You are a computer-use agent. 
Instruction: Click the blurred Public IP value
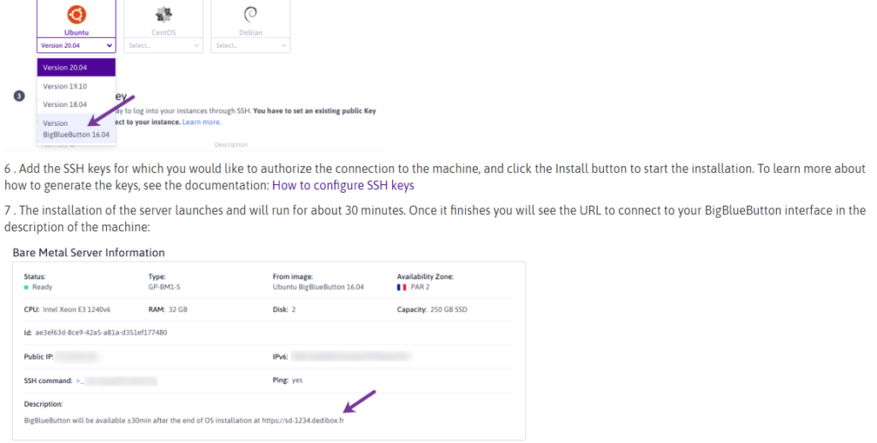[79, 356]
